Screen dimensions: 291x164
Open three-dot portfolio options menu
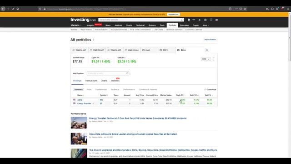click(x=214, y=59)
